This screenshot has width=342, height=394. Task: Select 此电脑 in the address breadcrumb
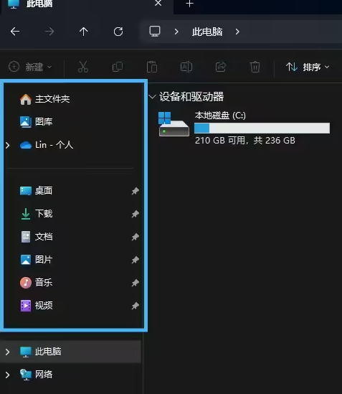tap(207, 32)
